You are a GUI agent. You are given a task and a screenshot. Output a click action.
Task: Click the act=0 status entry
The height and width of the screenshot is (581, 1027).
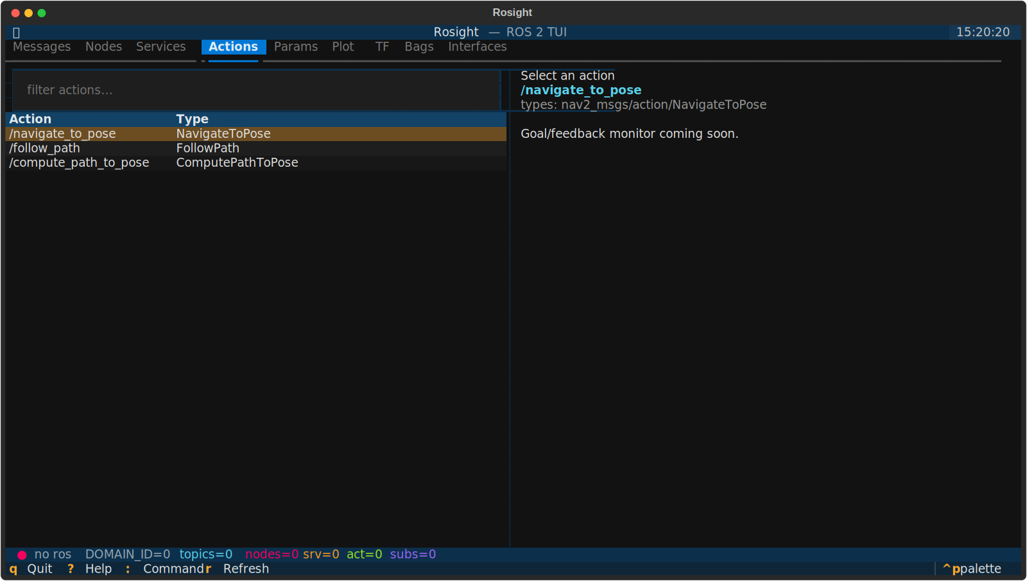pos(365,555)
